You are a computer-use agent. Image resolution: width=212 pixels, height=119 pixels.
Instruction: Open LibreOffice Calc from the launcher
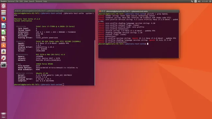pyautogui.click(x=4, y=32)
